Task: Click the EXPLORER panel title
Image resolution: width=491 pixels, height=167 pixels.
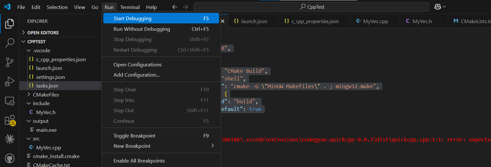Action: [x=37, y=21]
